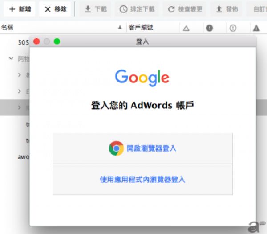Viewport: 267px width, 234px height.
Task: Click the 名稱 sort arrow indicator
Action: 120,28
